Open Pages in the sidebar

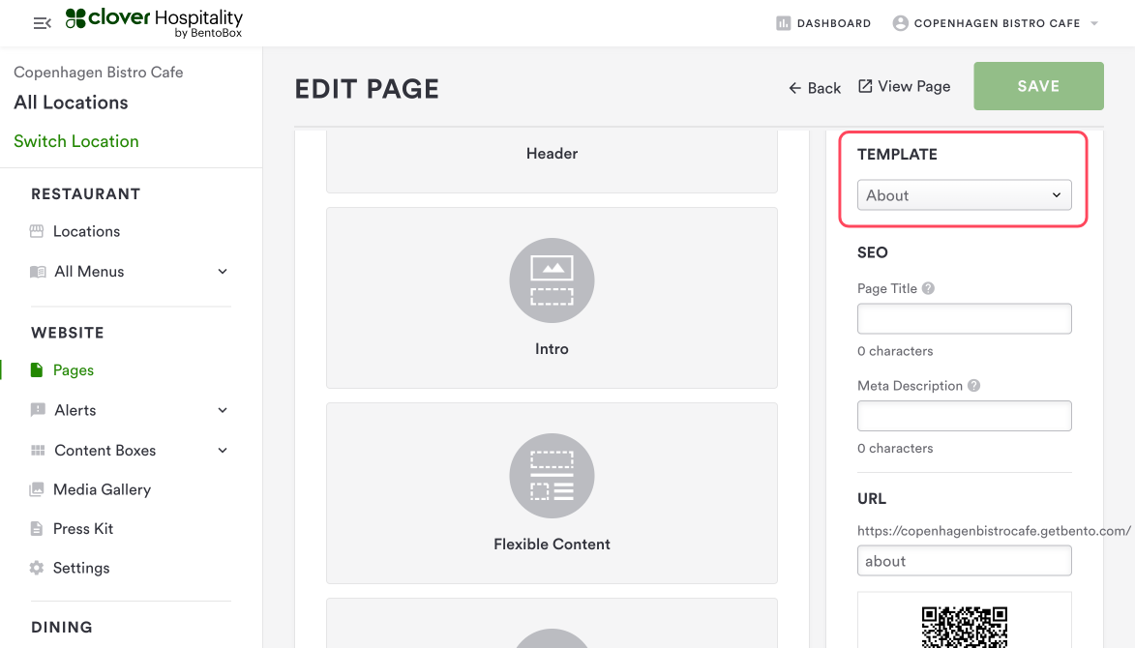tap(74, 370)
